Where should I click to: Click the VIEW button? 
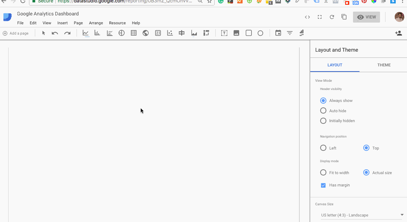[366, 17]
